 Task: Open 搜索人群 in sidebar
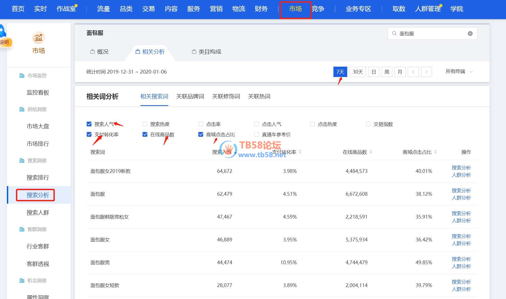click(38, 212)
